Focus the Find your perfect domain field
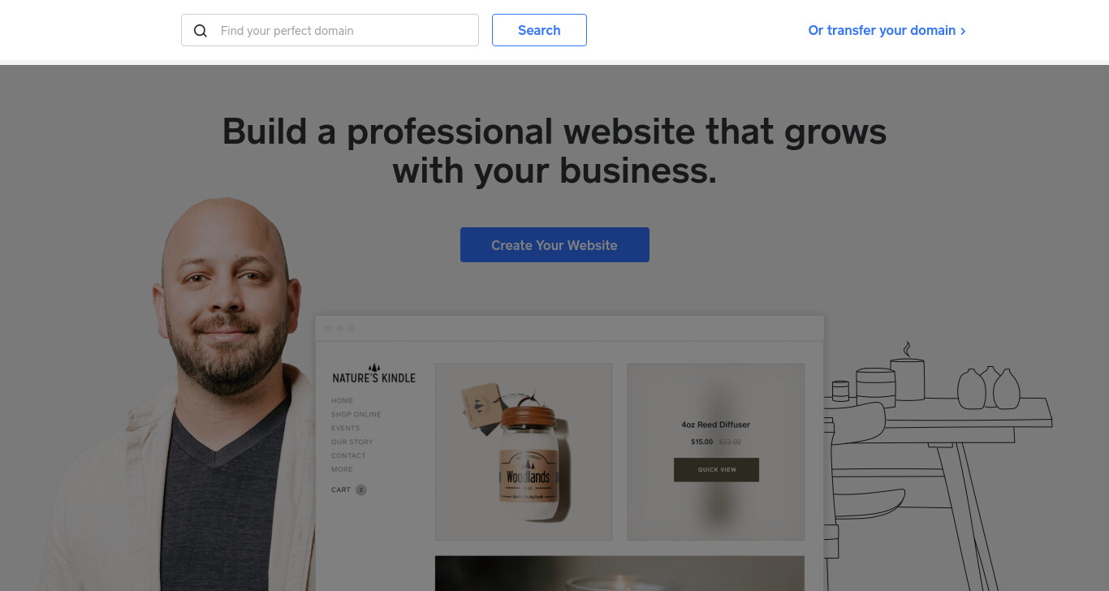Image resolution: width=1109 pixels, height=591 pixels. [x=330, y=30]
